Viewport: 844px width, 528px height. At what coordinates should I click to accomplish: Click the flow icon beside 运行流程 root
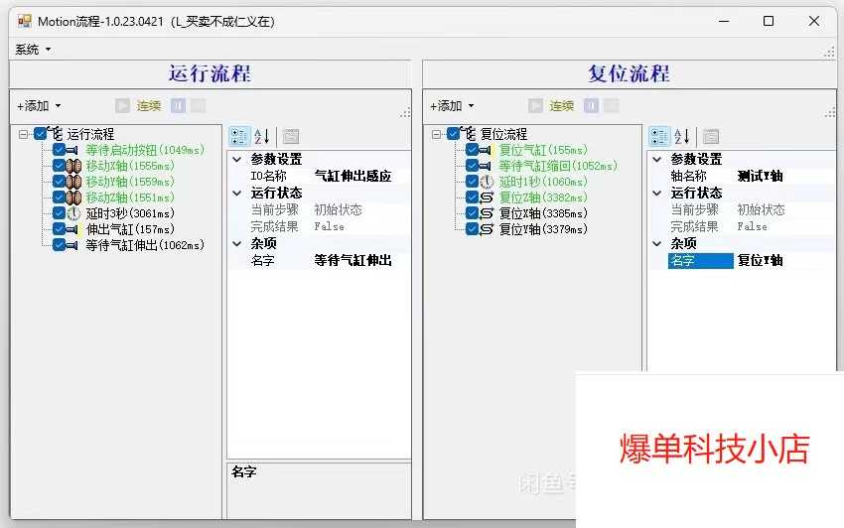56,133
